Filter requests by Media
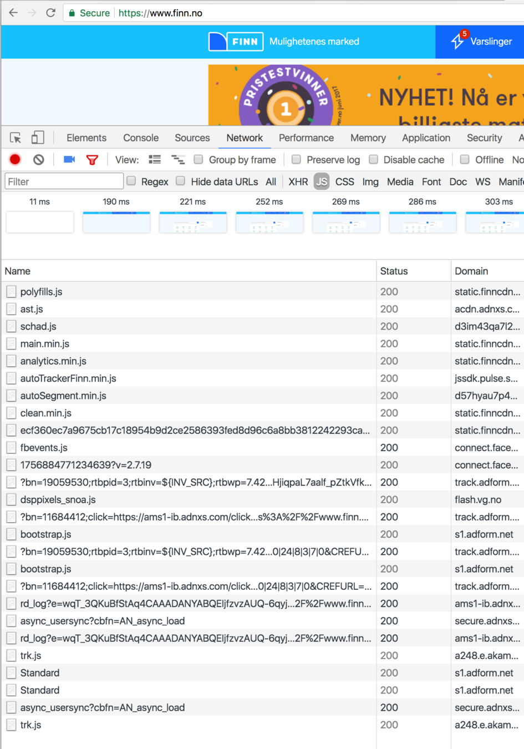This screenshot has height=749, width=524. (400, 181)
